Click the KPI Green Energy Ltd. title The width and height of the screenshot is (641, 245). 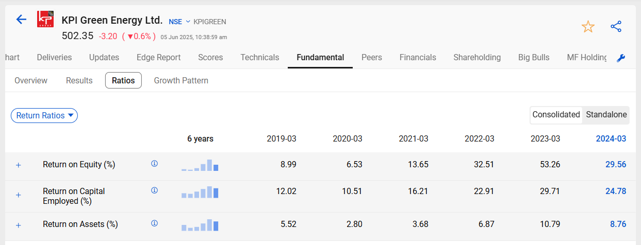click(x=112, y=21)
